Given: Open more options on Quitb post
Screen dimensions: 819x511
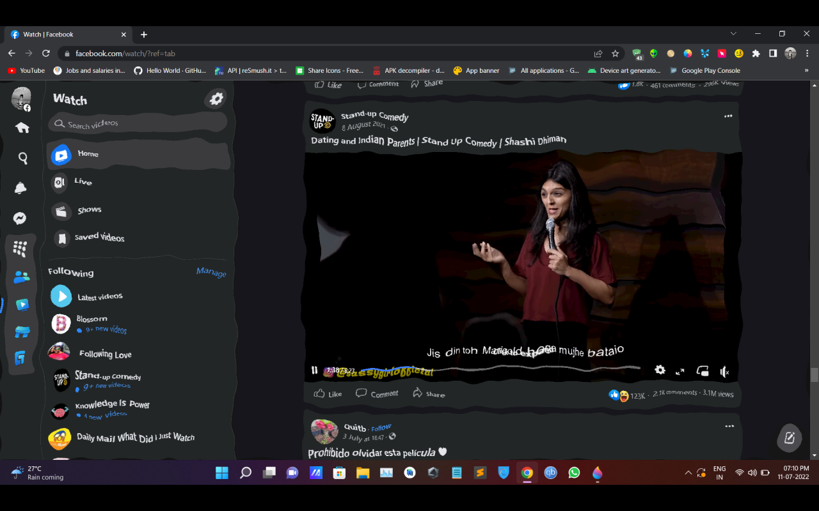Looking at the screenshot, I should [729, 426].
